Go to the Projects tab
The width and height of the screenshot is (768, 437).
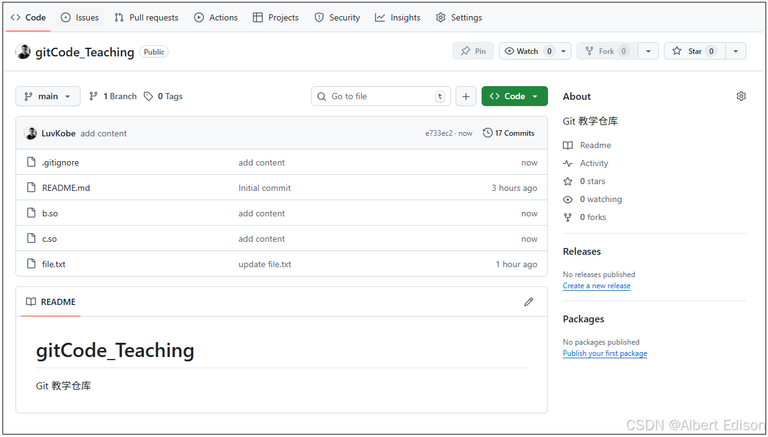[x=276, y=17]
